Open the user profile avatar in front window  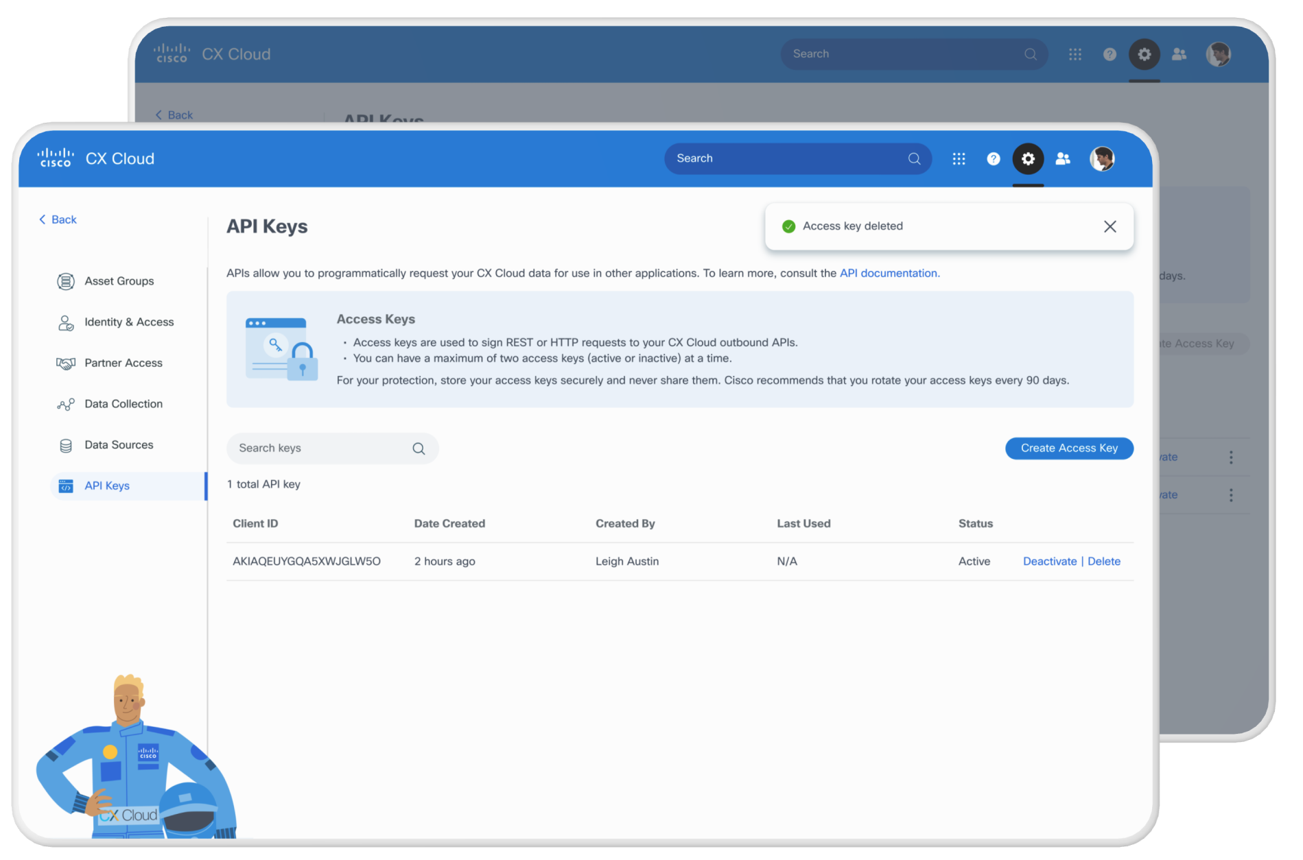click(1102, 159)
